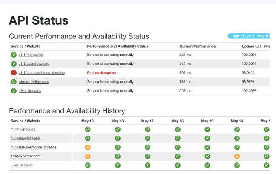Open /1.1/statuses/home_timeline link in current status table
Viewport: 276px width, 174px height.
[x=42, y=72]
